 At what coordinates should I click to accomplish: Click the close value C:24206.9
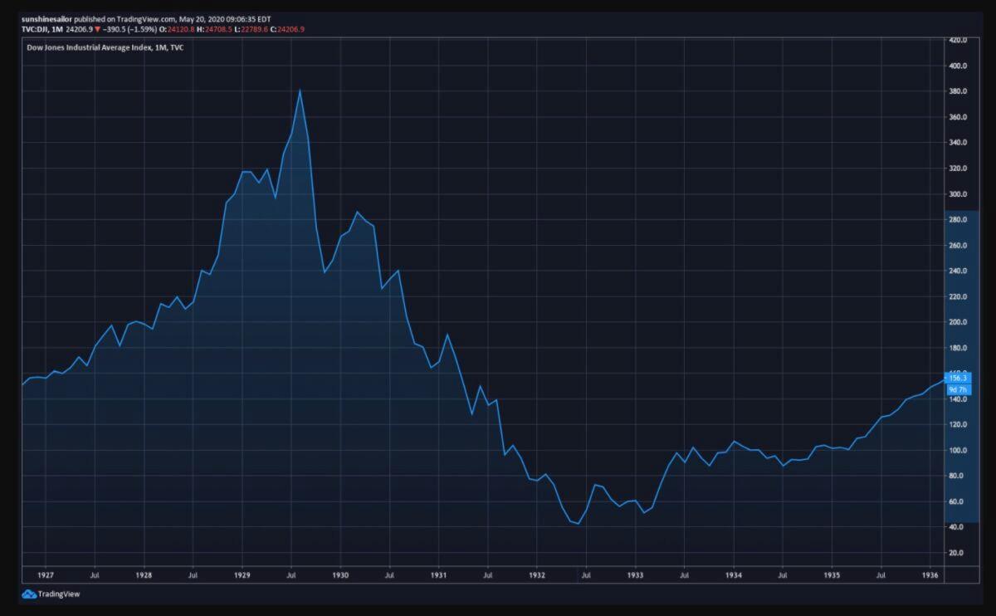click(x=288, y=29)
